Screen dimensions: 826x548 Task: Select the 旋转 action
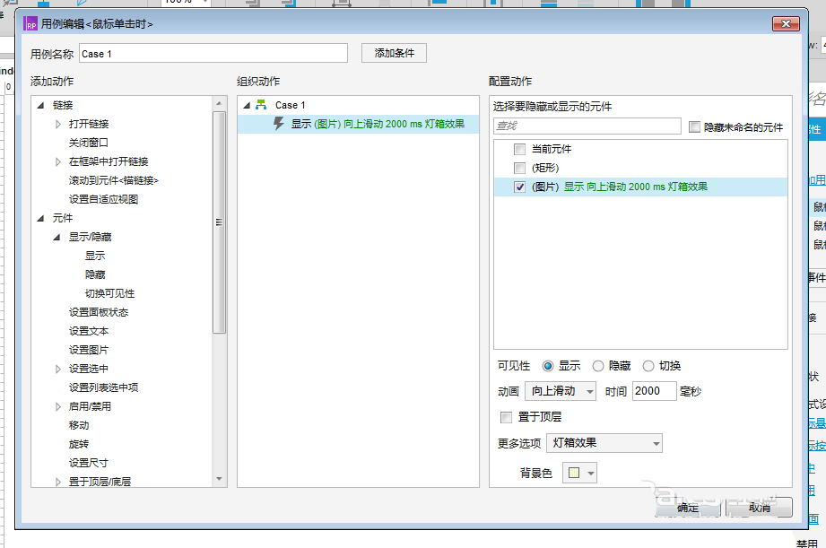click(x=79, y=444)
